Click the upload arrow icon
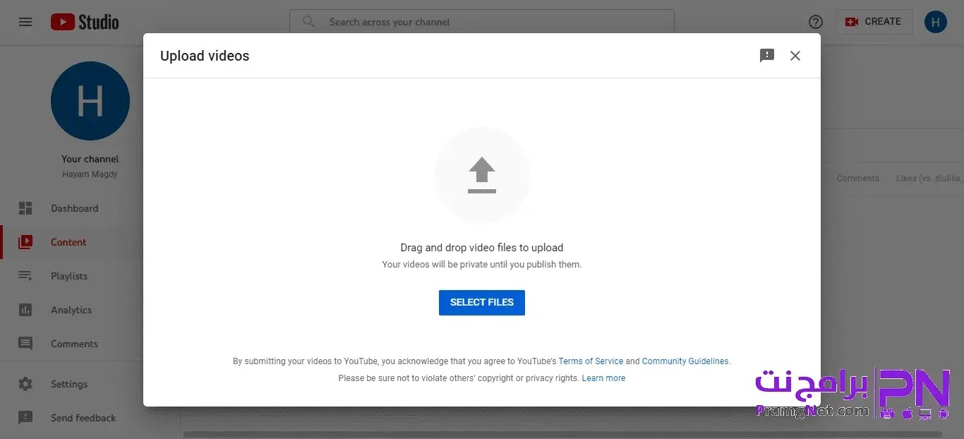964x439 pixels. click(482, 175)
